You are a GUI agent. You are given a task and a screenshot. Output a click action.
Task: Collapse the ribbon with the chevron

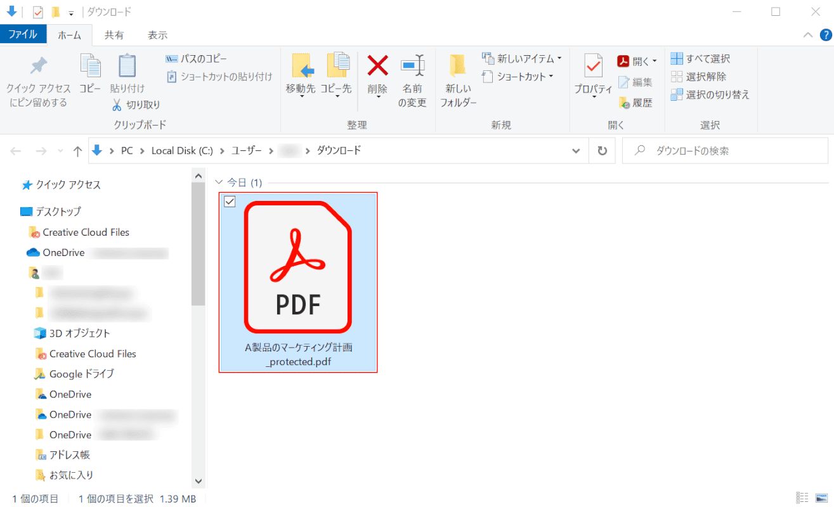click(x=808, y=35)
